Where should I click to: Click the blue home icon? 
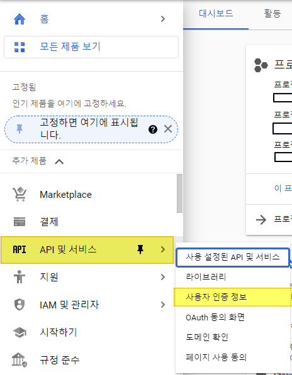[x=20, y=19]
